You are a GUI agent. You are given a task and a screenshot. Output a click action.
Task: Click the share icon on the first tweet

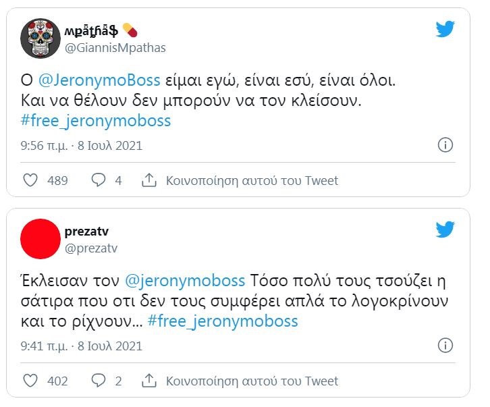148,180
